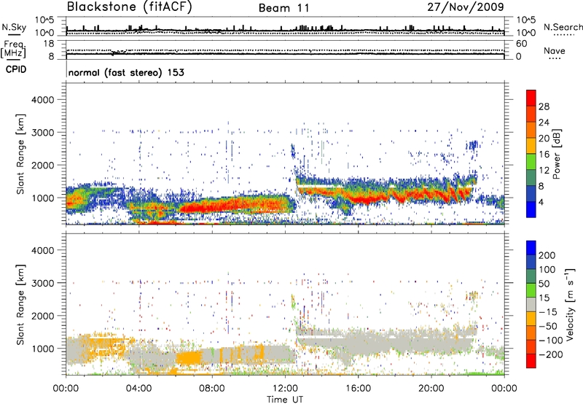Click the orange velocity patch near 07:00
Screen dimensions: 583x404
[188, 359]
